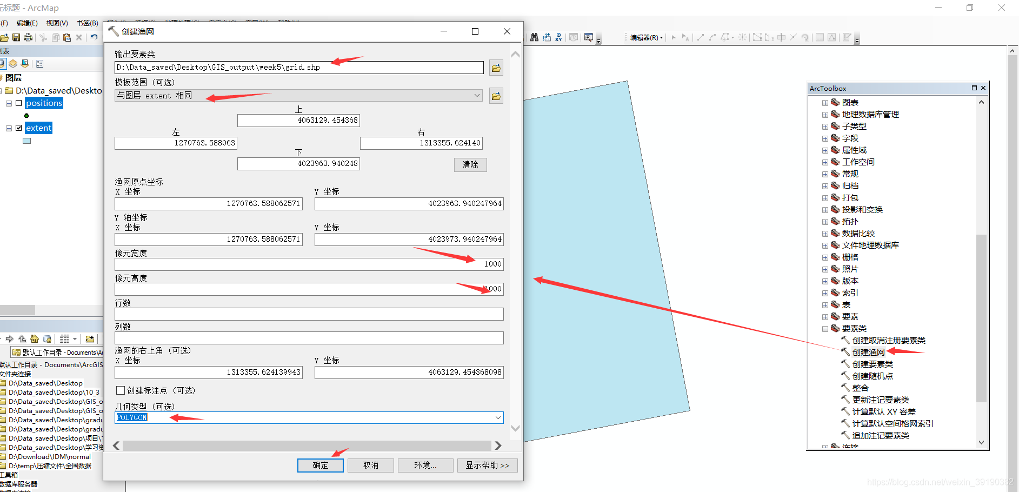Browse for output feature class folder icon
Screen dimensions: 1019x492
pos(496,68)
